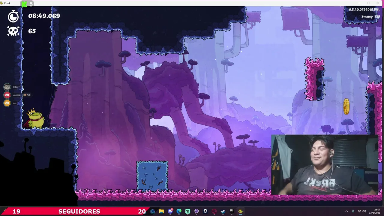The height and width of the screenshot is (216, 384).
Task: Expand the system tray hidden icons
Action: coord(346,211)
